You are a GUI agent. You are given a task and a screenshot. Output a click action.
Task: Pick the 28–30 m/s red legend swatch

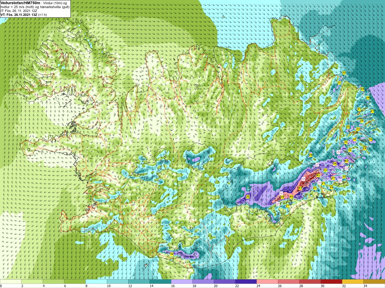click(x=310, y=282)
